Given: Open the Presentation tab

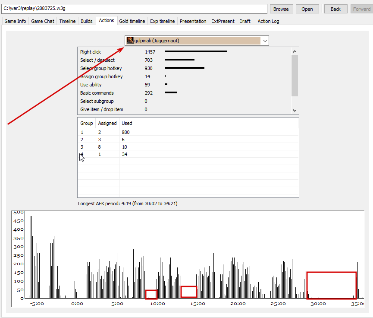Looking at the screenshot, I should click(193, 21).
